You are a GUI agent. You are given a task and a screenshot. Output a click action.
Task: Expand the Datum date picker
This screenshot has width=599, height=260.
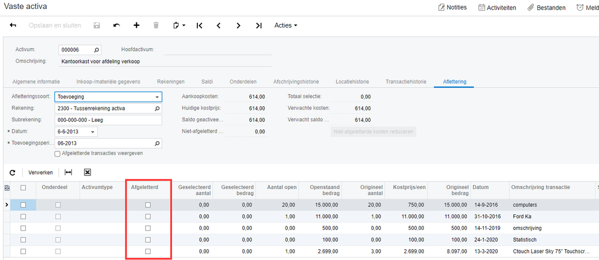(x=93, y=132)
